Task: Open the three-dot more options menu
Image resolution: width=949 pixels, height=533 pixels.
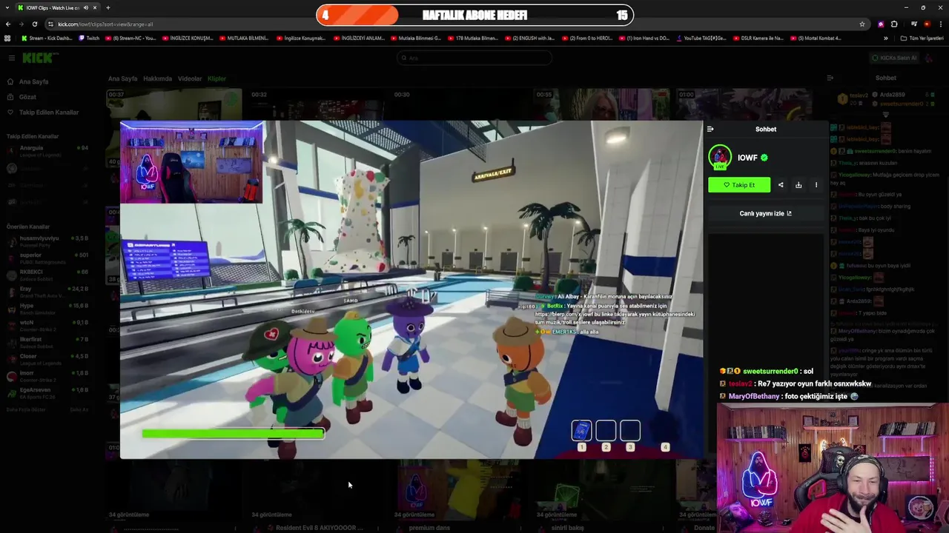Action: (816, 185)
